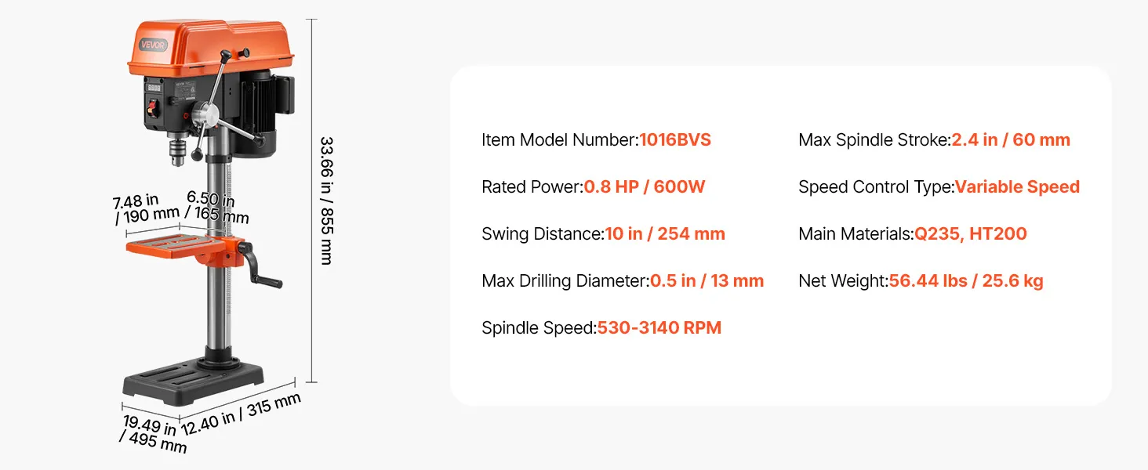
Task: Click the Swing Distance value 10 in / 254 mm
Action: coord(665,234)
